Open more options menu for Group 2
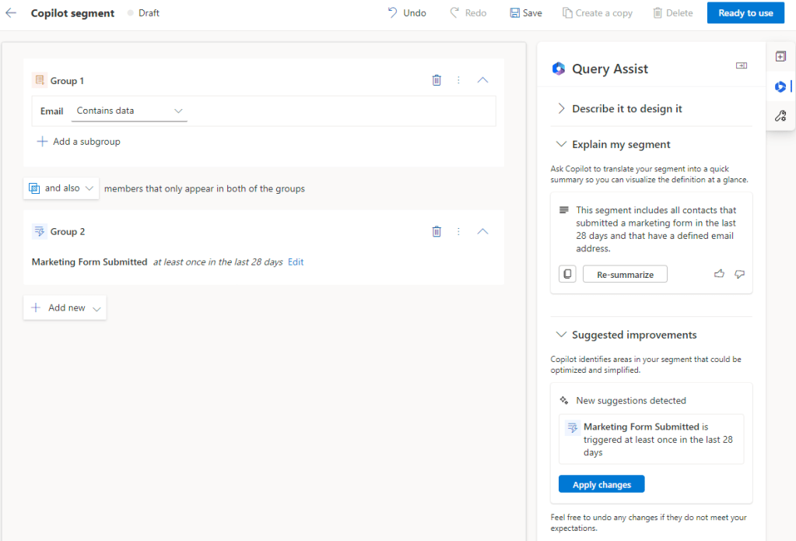The image size is (796, 541). click(458, 231)
